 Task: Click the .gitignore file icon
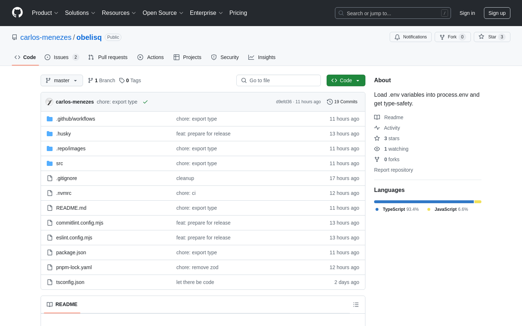tap(50, 178)
